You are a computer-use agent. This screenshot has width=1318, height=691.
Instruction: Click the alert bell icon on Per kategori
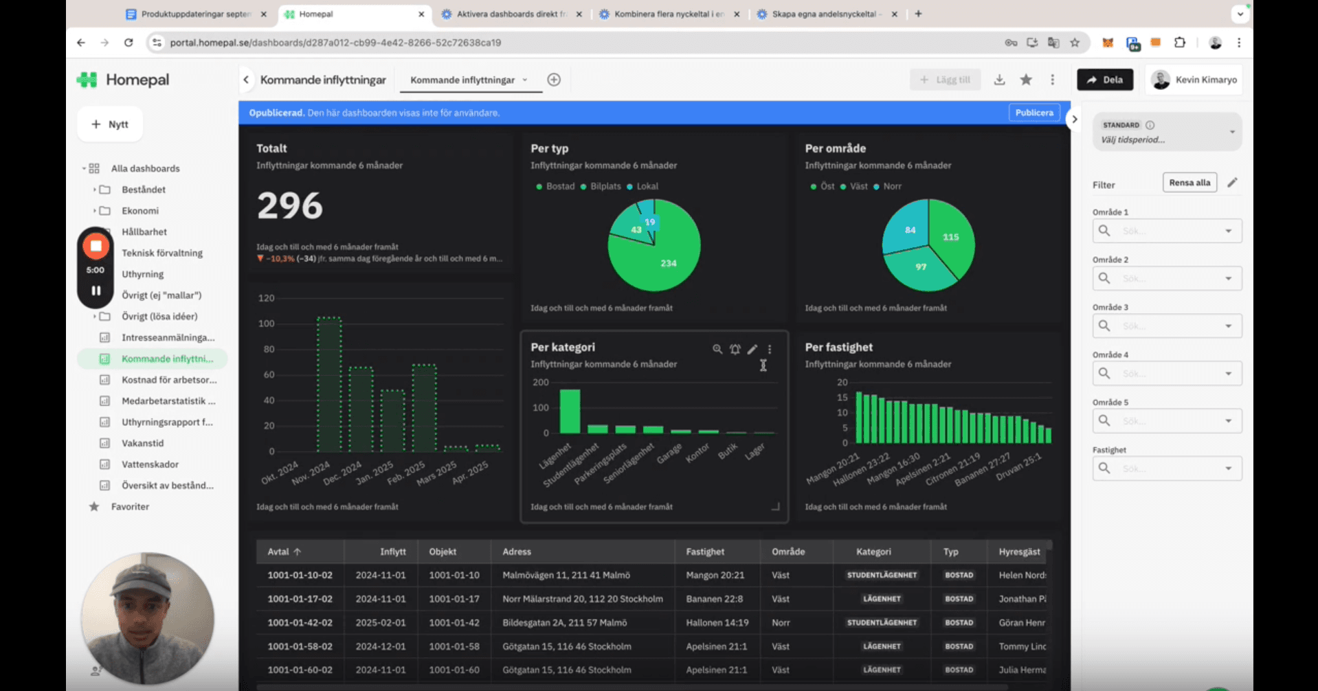tap(735, 350)
